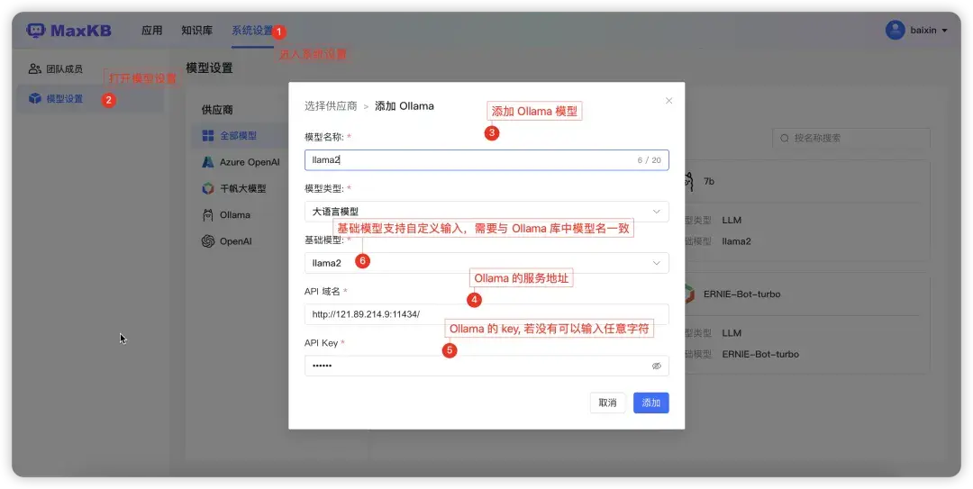
Task: Open the 基础模型 llama2 dropdown
Action: click(x=486, y=263)
